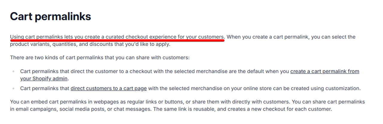This screenshot has height=124, width=383.
Task: Click the second bullet point marker
Action: (14, 89)
